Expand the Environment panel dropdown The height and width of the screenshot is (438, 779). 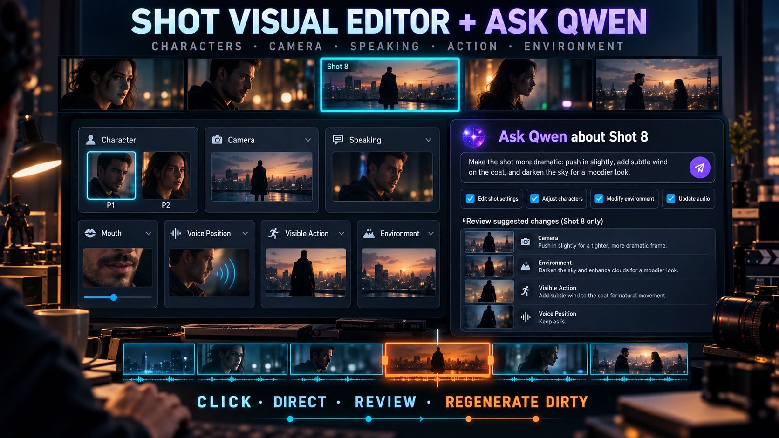pyautogui.click(x=431, y=233)
